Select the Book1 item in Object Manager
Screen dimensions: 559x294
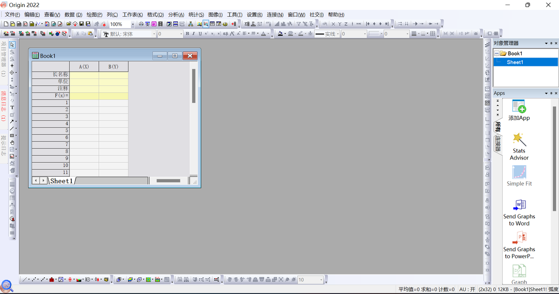[515, 53]
